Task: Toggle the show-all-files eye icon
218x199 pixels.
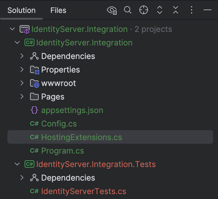Action: tap(112, 10)
